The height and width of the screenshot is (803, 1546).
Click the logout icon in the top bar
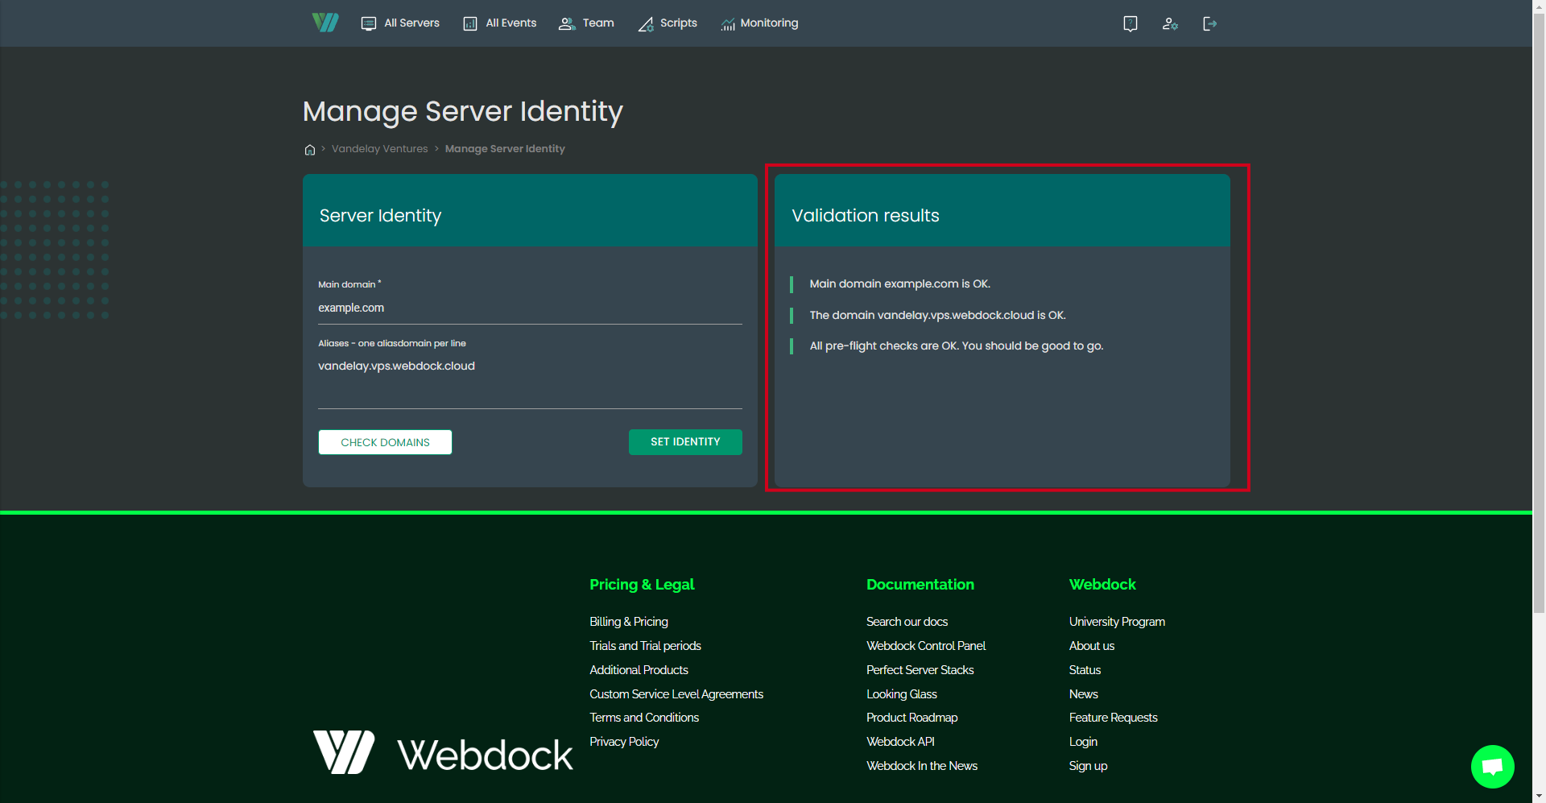click(x=1209, y=23)
